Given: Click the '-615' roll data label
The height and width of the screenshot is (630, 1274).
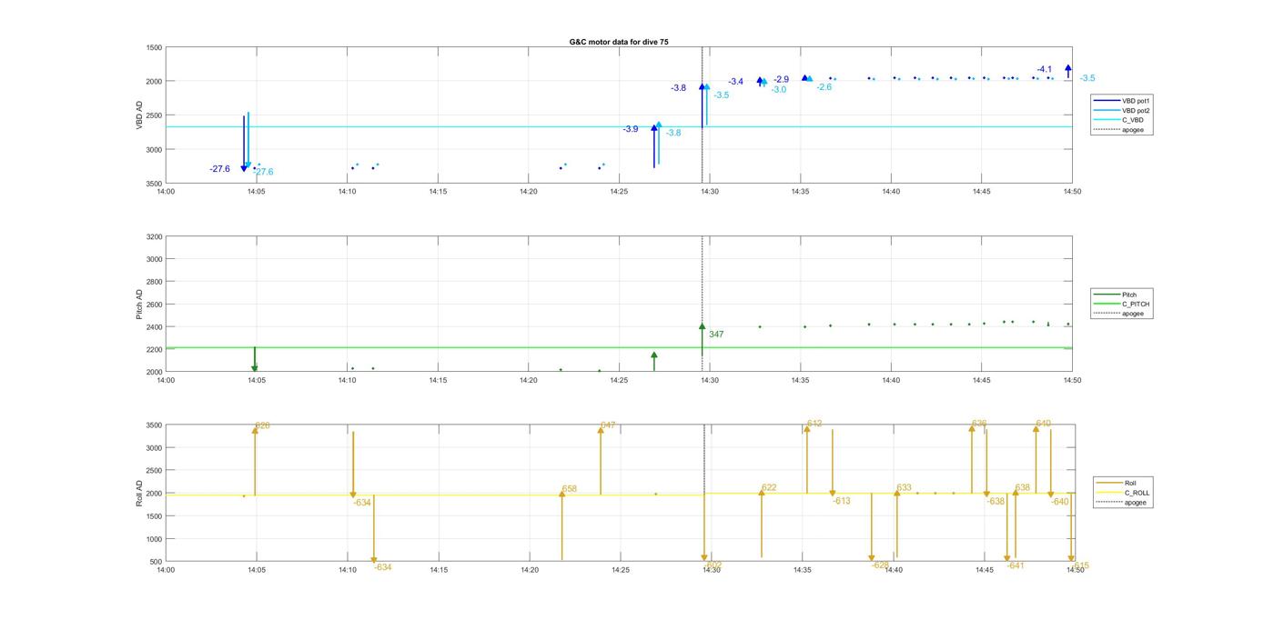Looking at the screenshot, I should click(1081, 565).
